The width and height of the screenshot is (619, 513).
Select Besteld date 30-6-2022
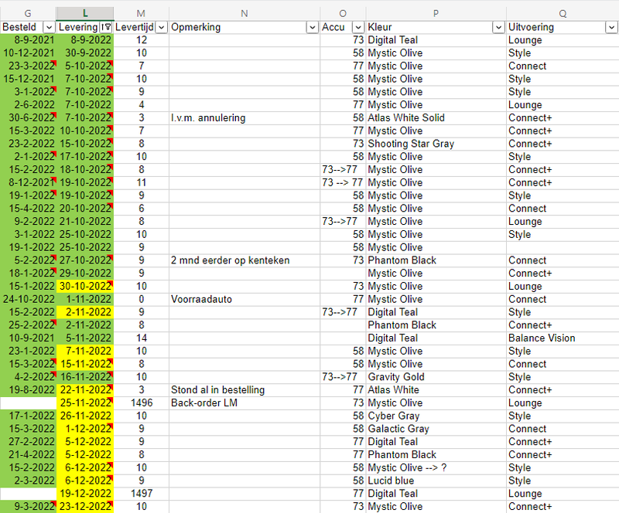[x=28, y=118]
